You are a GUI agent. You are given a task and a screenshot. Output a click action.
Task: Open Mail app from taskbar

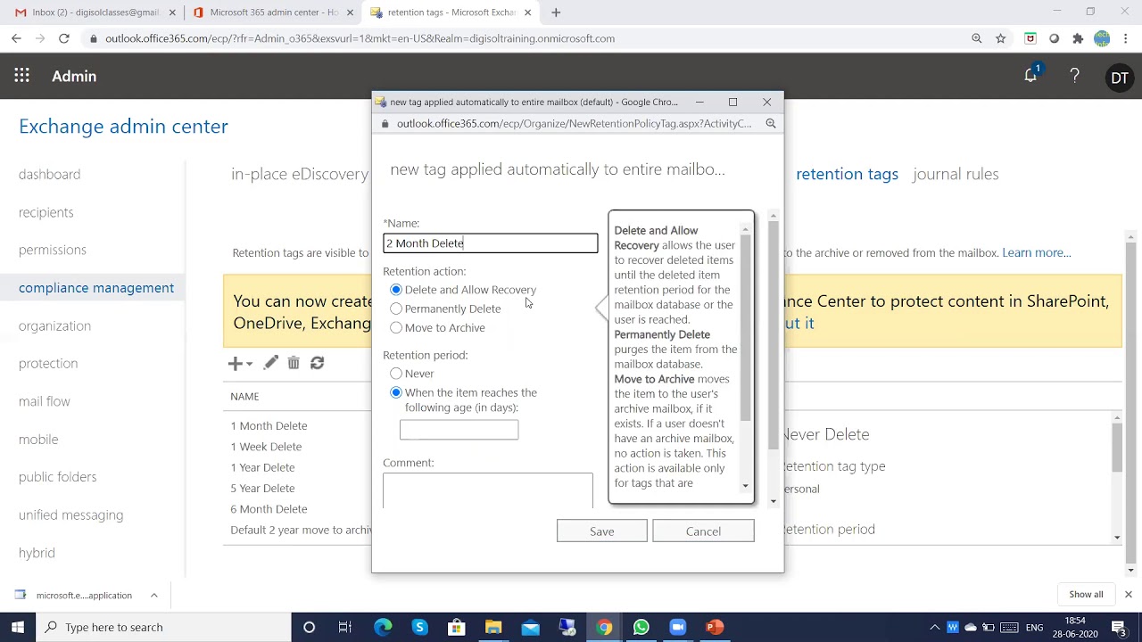pyautogui.click(x=530, y=627)
